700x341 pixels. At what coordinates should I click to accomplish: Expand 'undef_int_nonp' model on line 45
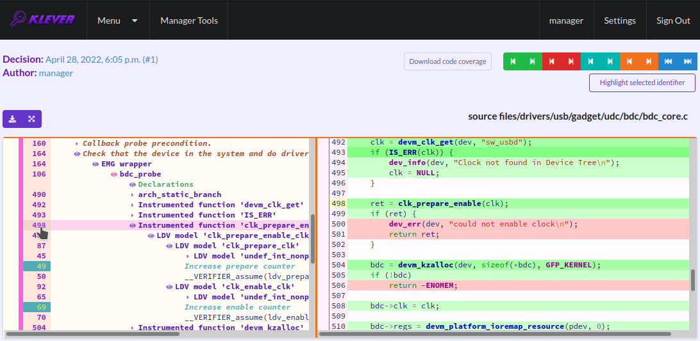click(x=188, y=257)
